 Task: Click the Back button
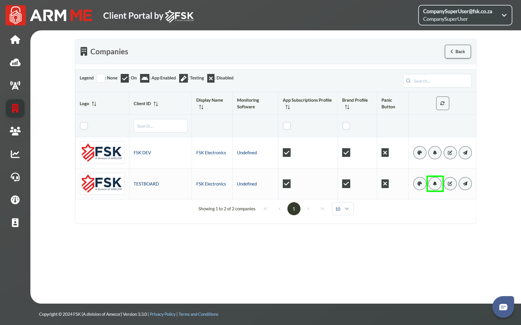458,52
